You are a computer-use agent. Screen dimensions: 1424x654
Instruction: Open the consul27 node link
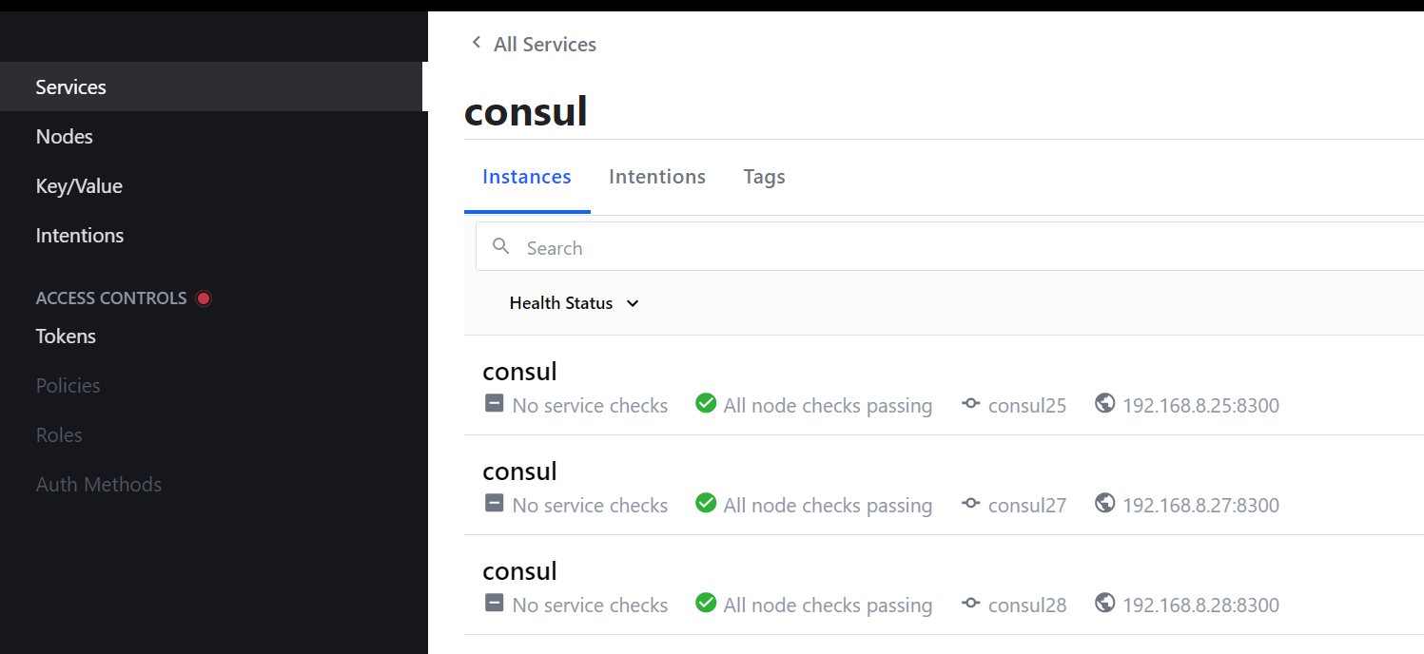point(1027,505)
